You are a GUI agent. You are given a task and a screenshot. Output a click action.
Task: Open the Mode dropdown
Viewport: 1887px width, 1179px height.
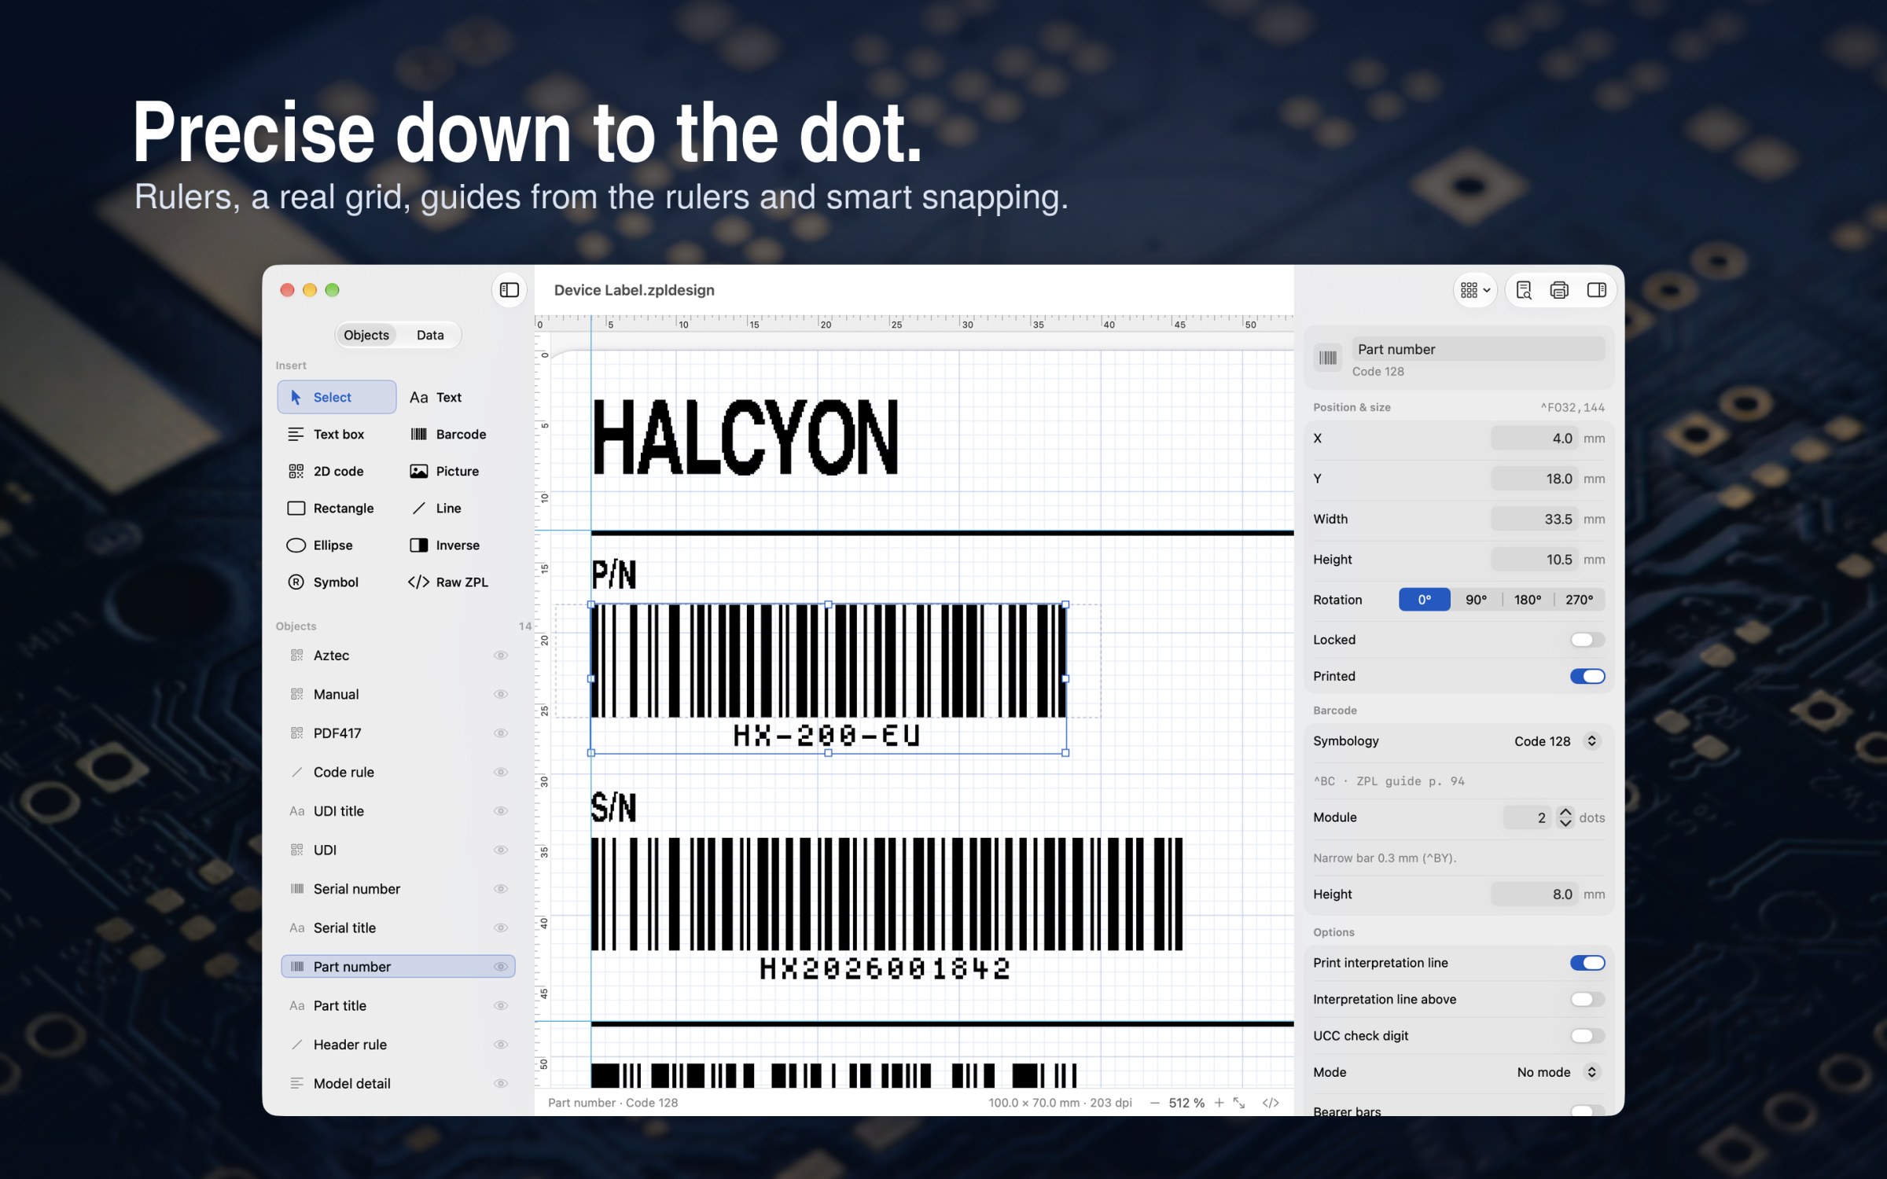(x=1558, y=1072)
